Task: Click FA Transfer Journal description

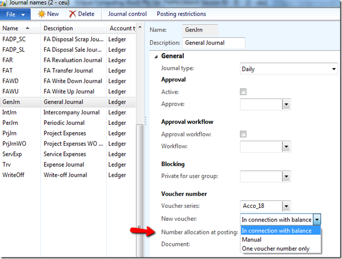Action: (x=68, y=71)
